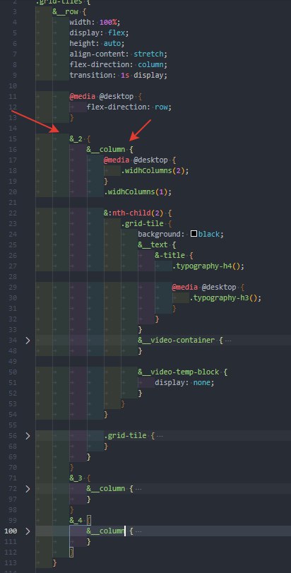Screen dimensions: 291x573
Task: Click the 'height: auto;' declaration
Action: [x=97, y=44]
